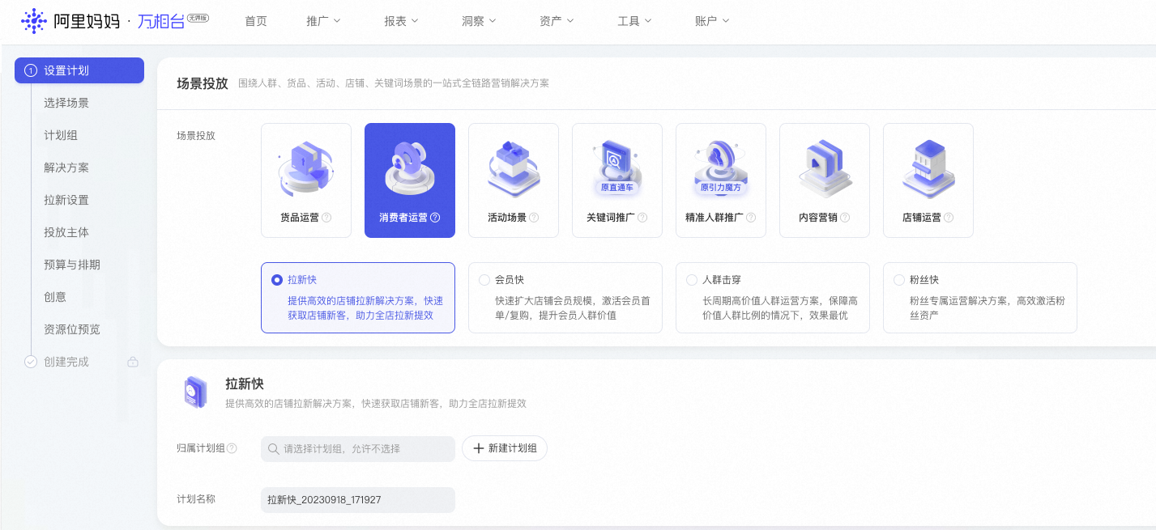Jump to 计划组 in sidebar

[61, 135]
